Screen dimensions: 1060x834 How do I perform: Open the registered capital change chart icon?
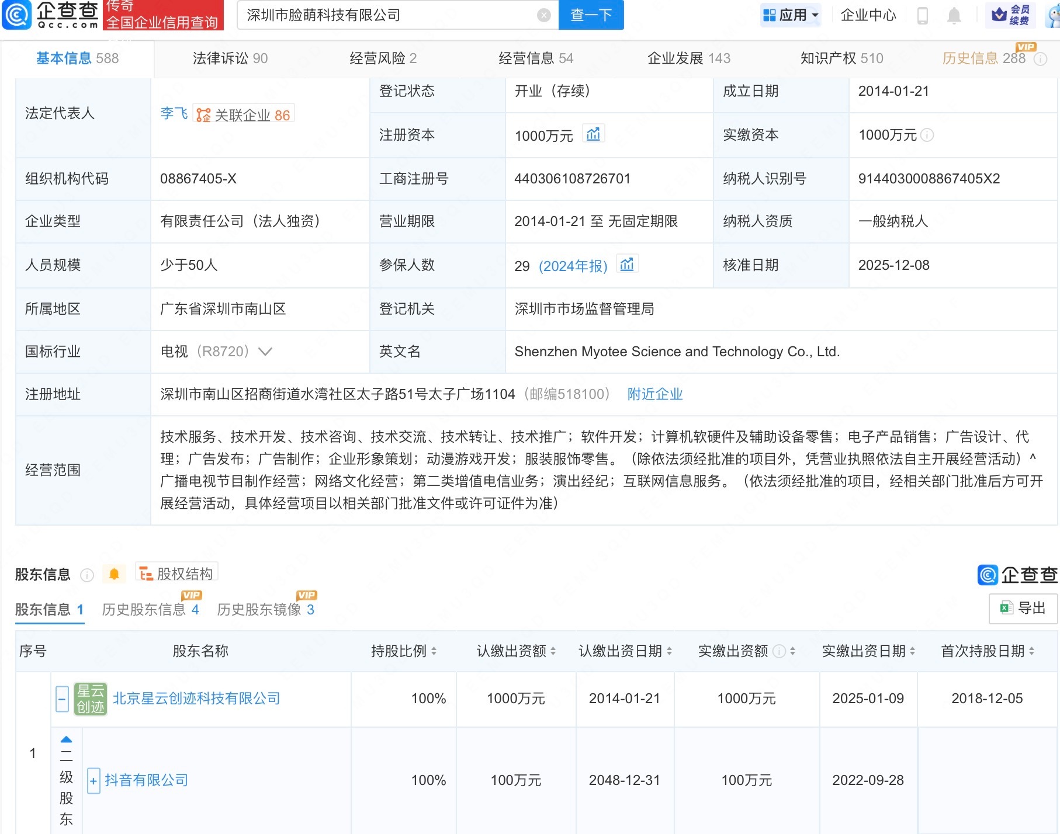point(594,134)
